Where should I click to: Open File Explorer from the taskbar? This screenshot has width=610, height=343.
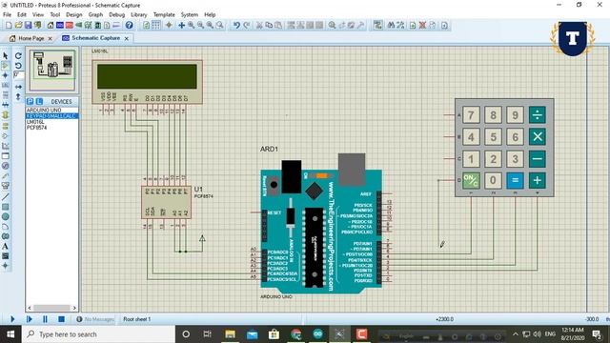coord(230,334)
